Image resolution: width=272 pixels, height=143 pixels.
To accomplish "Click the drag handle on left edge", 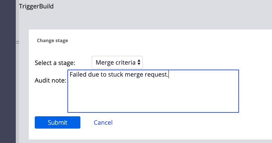I will pyautogui.click(x=18, y=42).
